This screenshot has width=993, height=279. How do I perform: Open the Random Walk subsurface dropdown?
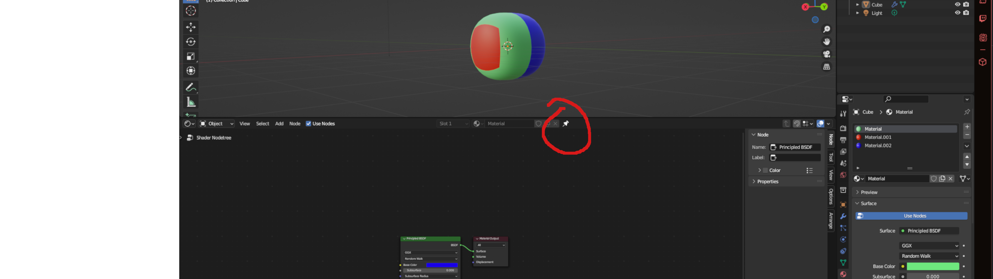[929, 256]
